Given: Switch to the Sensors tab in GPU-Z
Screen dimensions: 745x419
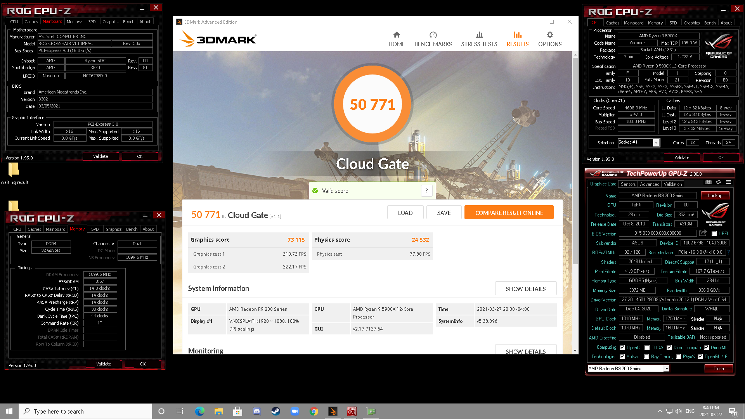Looking at the screenshot, I should point(628,184).
